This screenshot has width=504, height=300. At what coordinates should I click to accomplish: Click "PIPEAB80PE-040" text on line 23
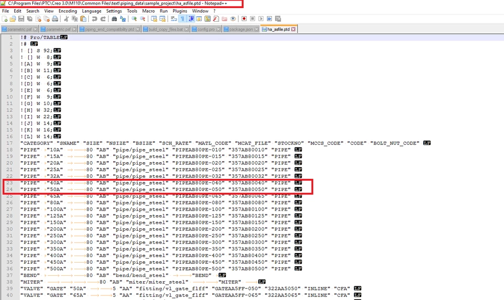pos(198,183)
